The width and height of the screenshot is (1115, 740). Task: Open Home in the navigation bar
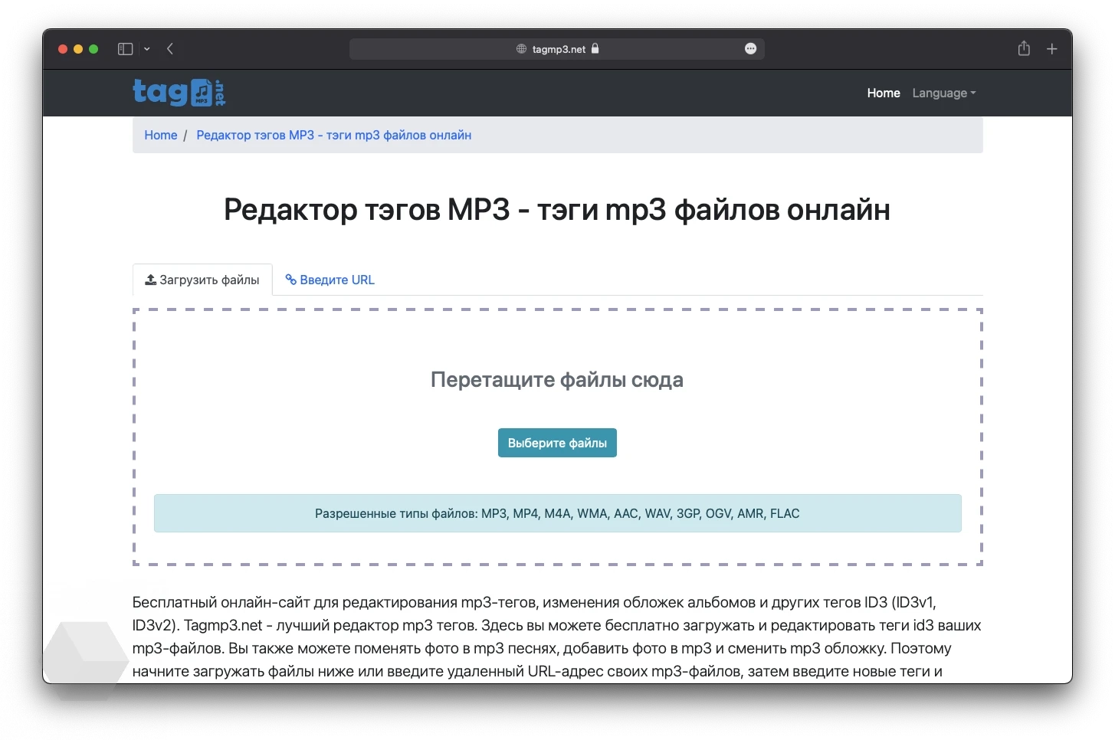click(884, 93)
